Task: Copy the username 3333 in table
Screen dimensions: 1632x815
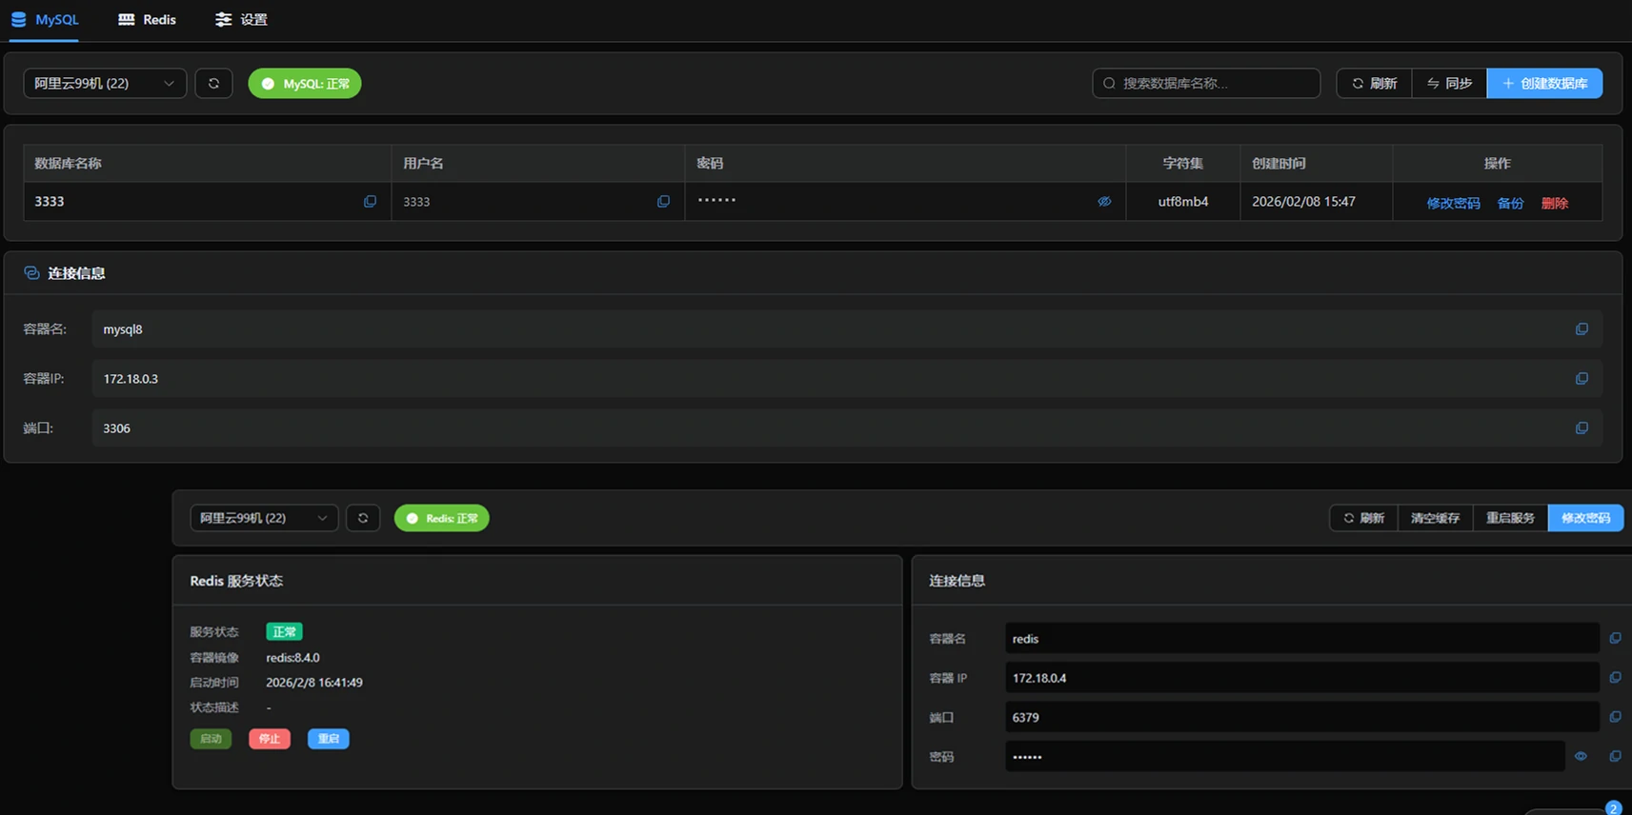Action: tap(663, 202)
